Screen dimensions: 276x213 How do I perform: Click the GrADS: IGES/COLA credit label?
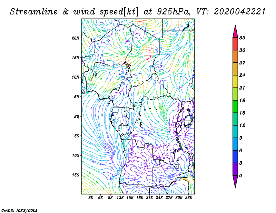19,210
